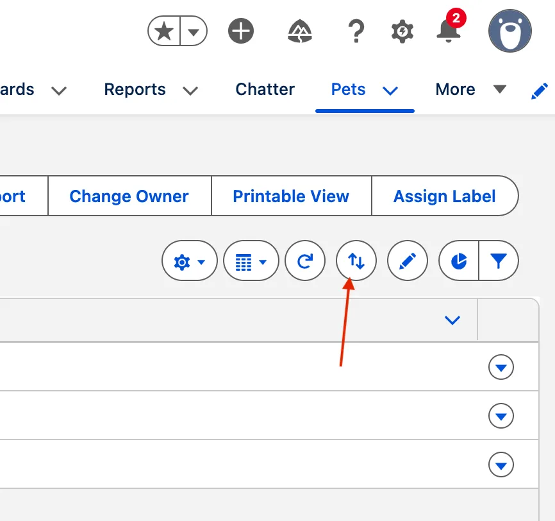555x521 pixels.
Task: Open the Setup gear menu
Action: (x=402, y=30)
